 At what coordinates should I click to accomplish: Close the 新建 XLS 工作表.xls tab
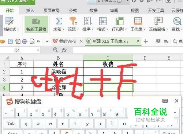pos(138,41)
